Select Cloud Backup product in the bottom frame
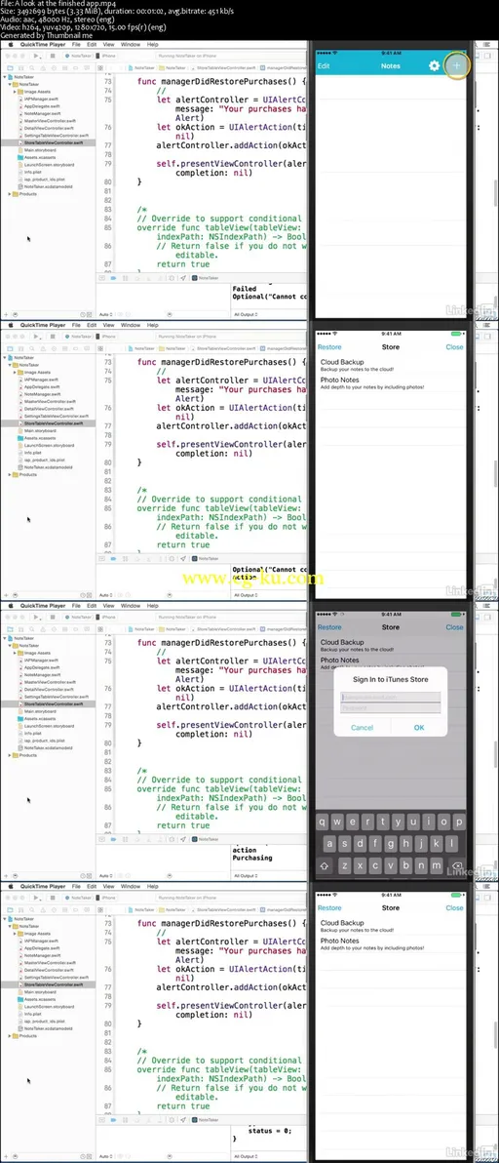The image size is (499, 1163). coord(390,926)
